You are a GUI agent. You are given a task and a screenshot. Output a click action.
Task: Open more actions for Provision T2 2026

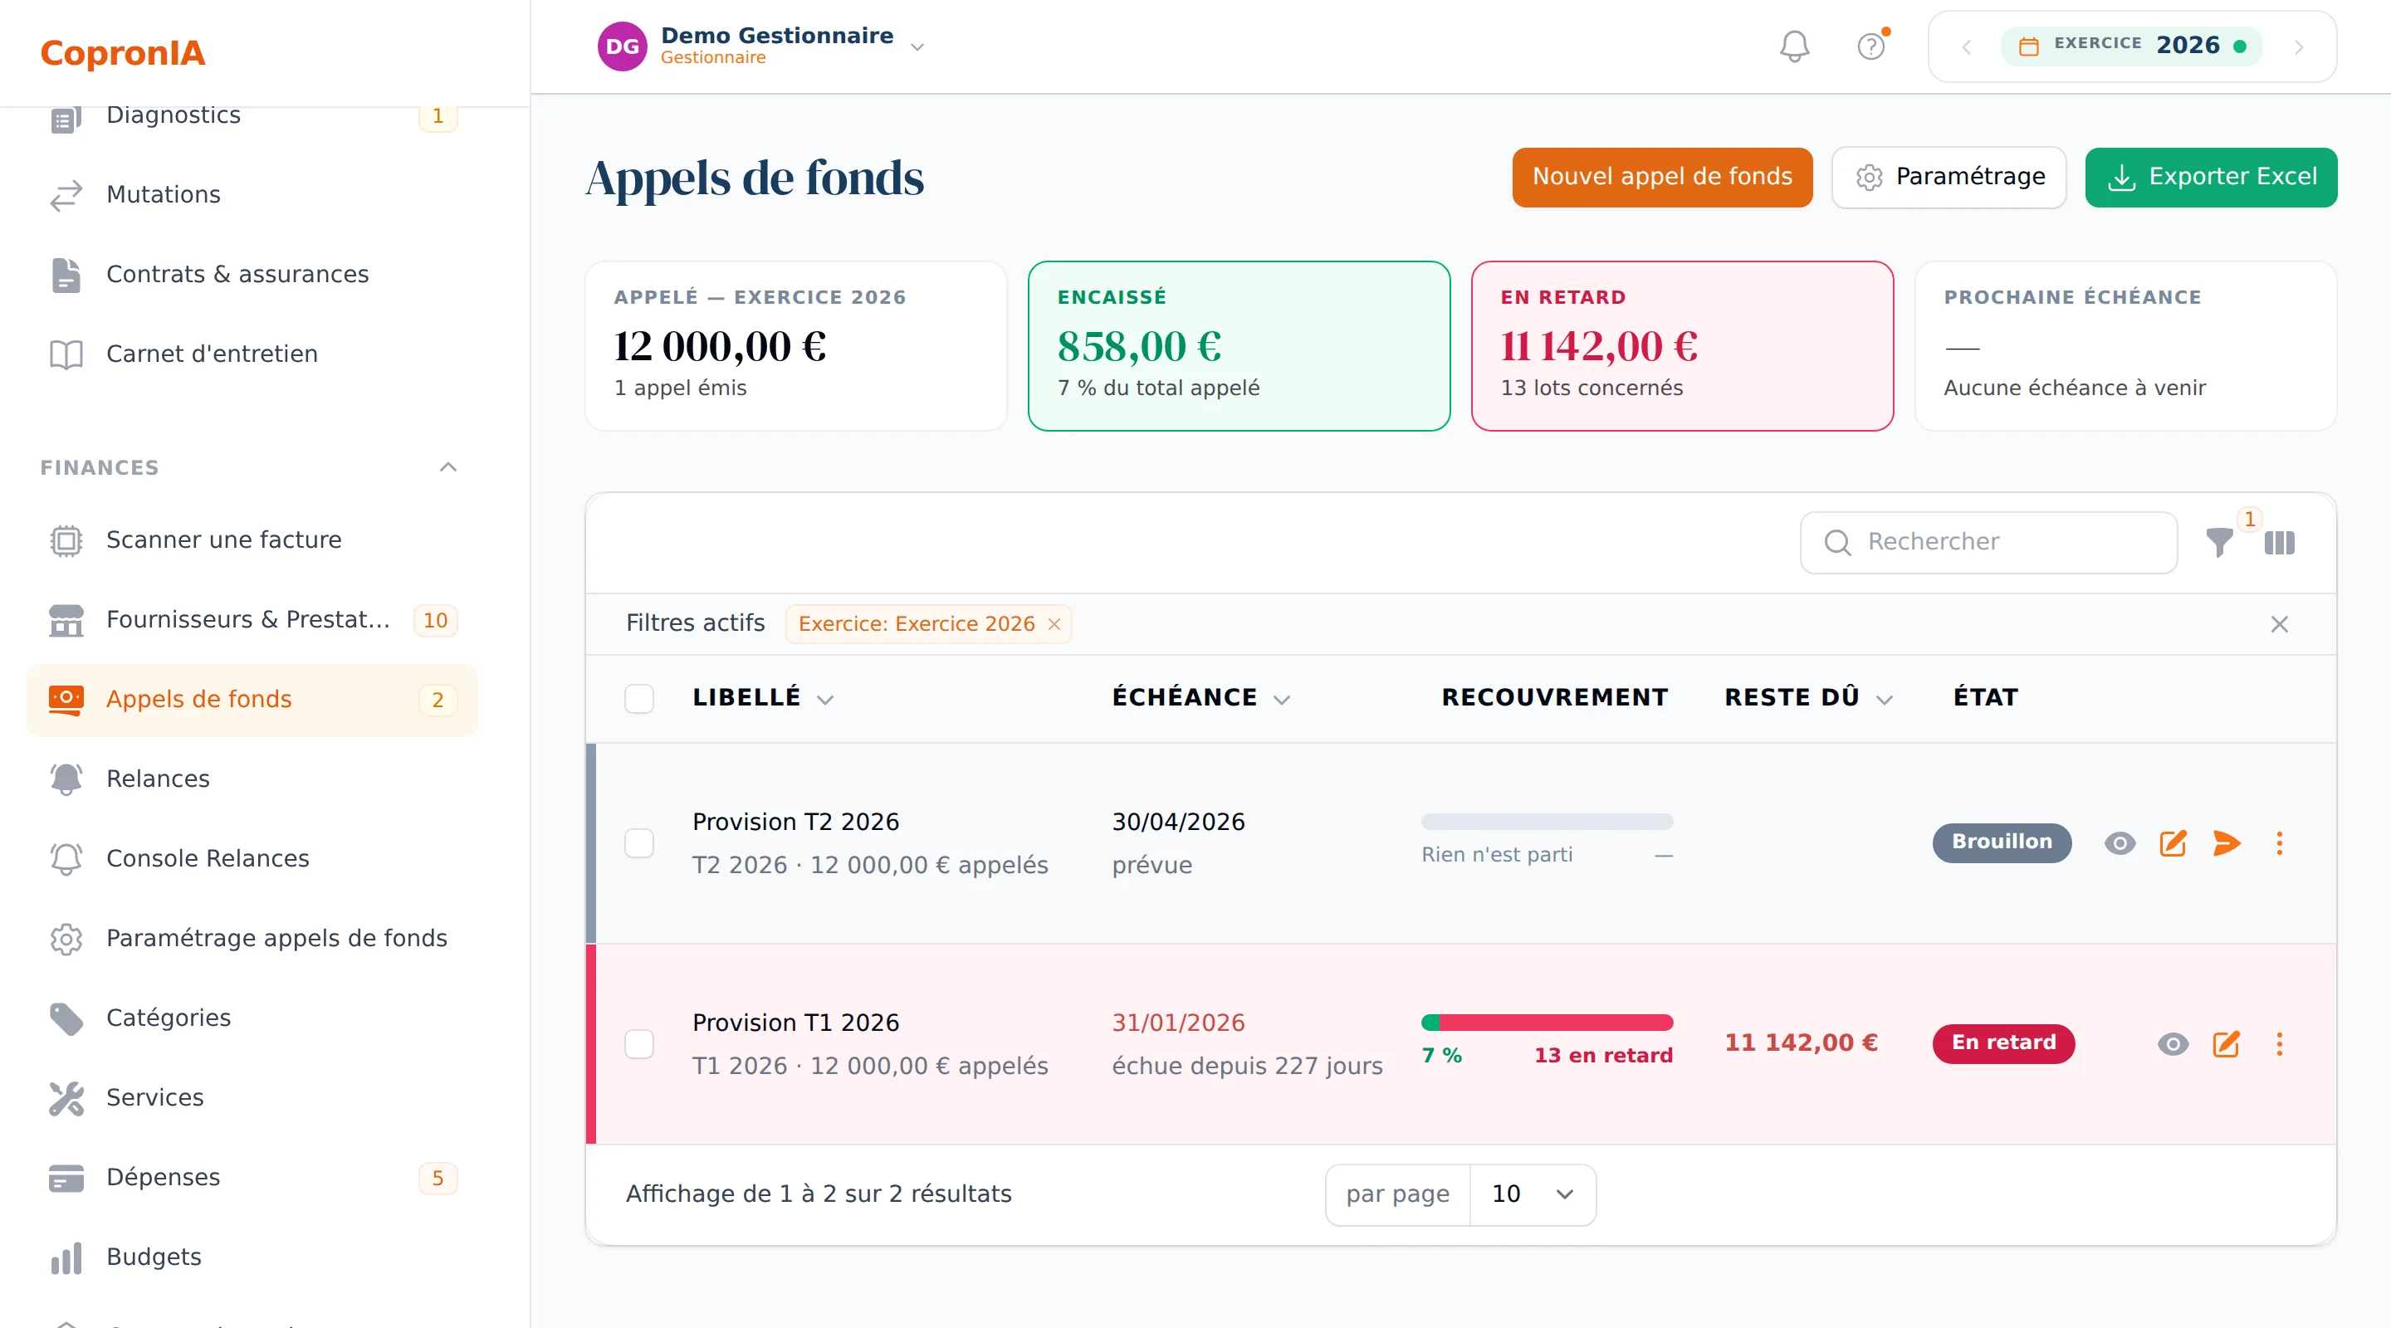[2280, 842]
